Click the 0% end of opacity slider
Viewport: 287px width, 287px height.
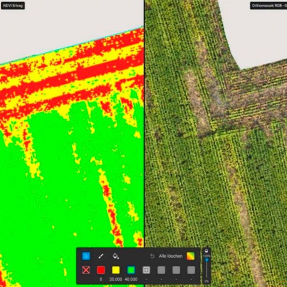tap(207, 280)
